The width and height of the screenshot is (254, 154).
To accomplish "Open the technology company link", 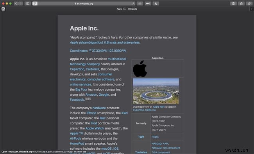I will (x=85, y=64).
